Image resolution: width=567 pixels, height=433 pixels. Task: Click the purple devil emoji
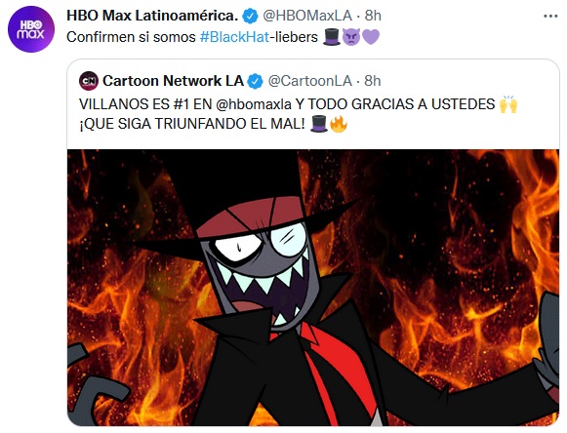point(350,37)
